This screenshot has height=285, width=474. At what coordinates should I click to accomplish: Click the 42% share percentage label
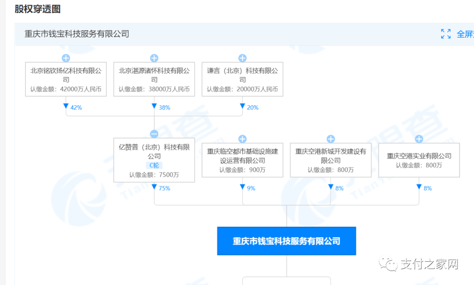(x=76, y=107)
